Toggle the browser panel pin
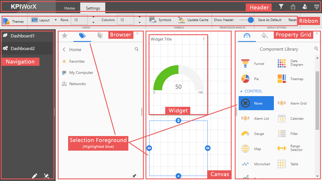This screenshot has height=181, width=322. pyautogui.click(x=134, y=176)
